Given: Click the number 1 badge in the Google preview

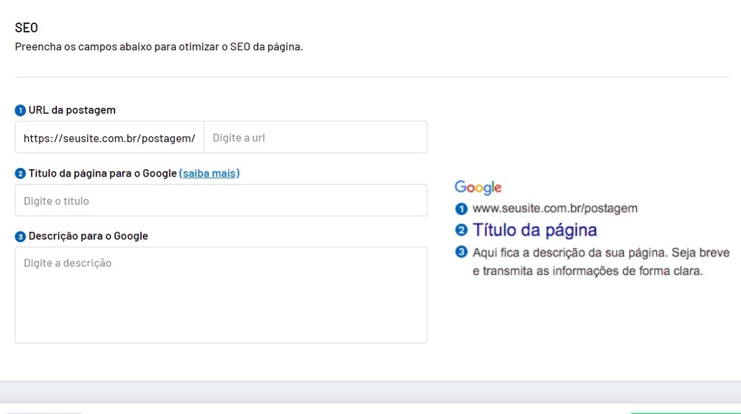Looking at the screenshot, I should pos(461,209).
